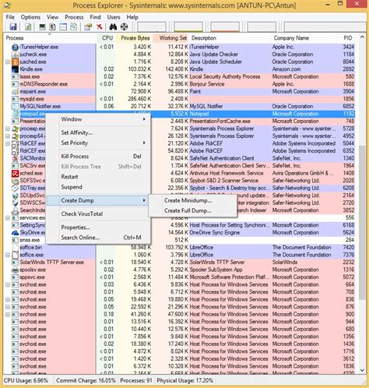Viewport: 369px width, 388px height.
Task: Toggle the Show Process Tree toolbar icon
Action: pyautogui.click(x=52, y=26)
